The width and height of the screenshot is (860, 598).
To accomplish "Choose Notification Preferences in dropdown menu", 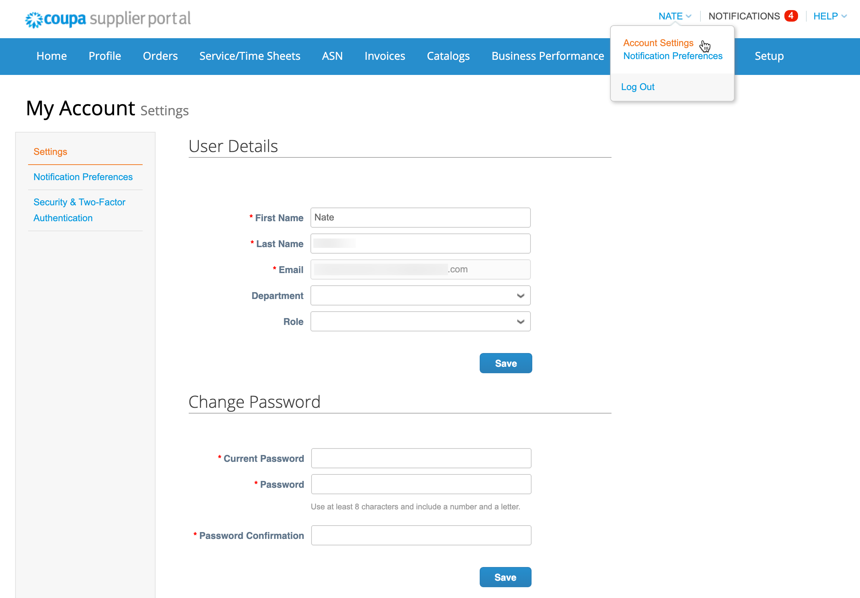I will click(x=673, y=56).
